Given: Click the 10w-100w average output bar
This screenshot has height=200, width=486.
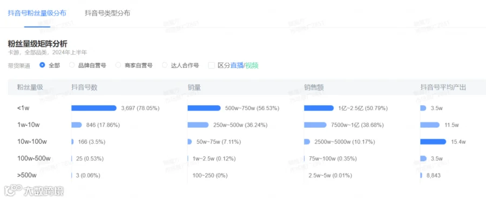Looking at the screenshot, I should coord(433,142).
